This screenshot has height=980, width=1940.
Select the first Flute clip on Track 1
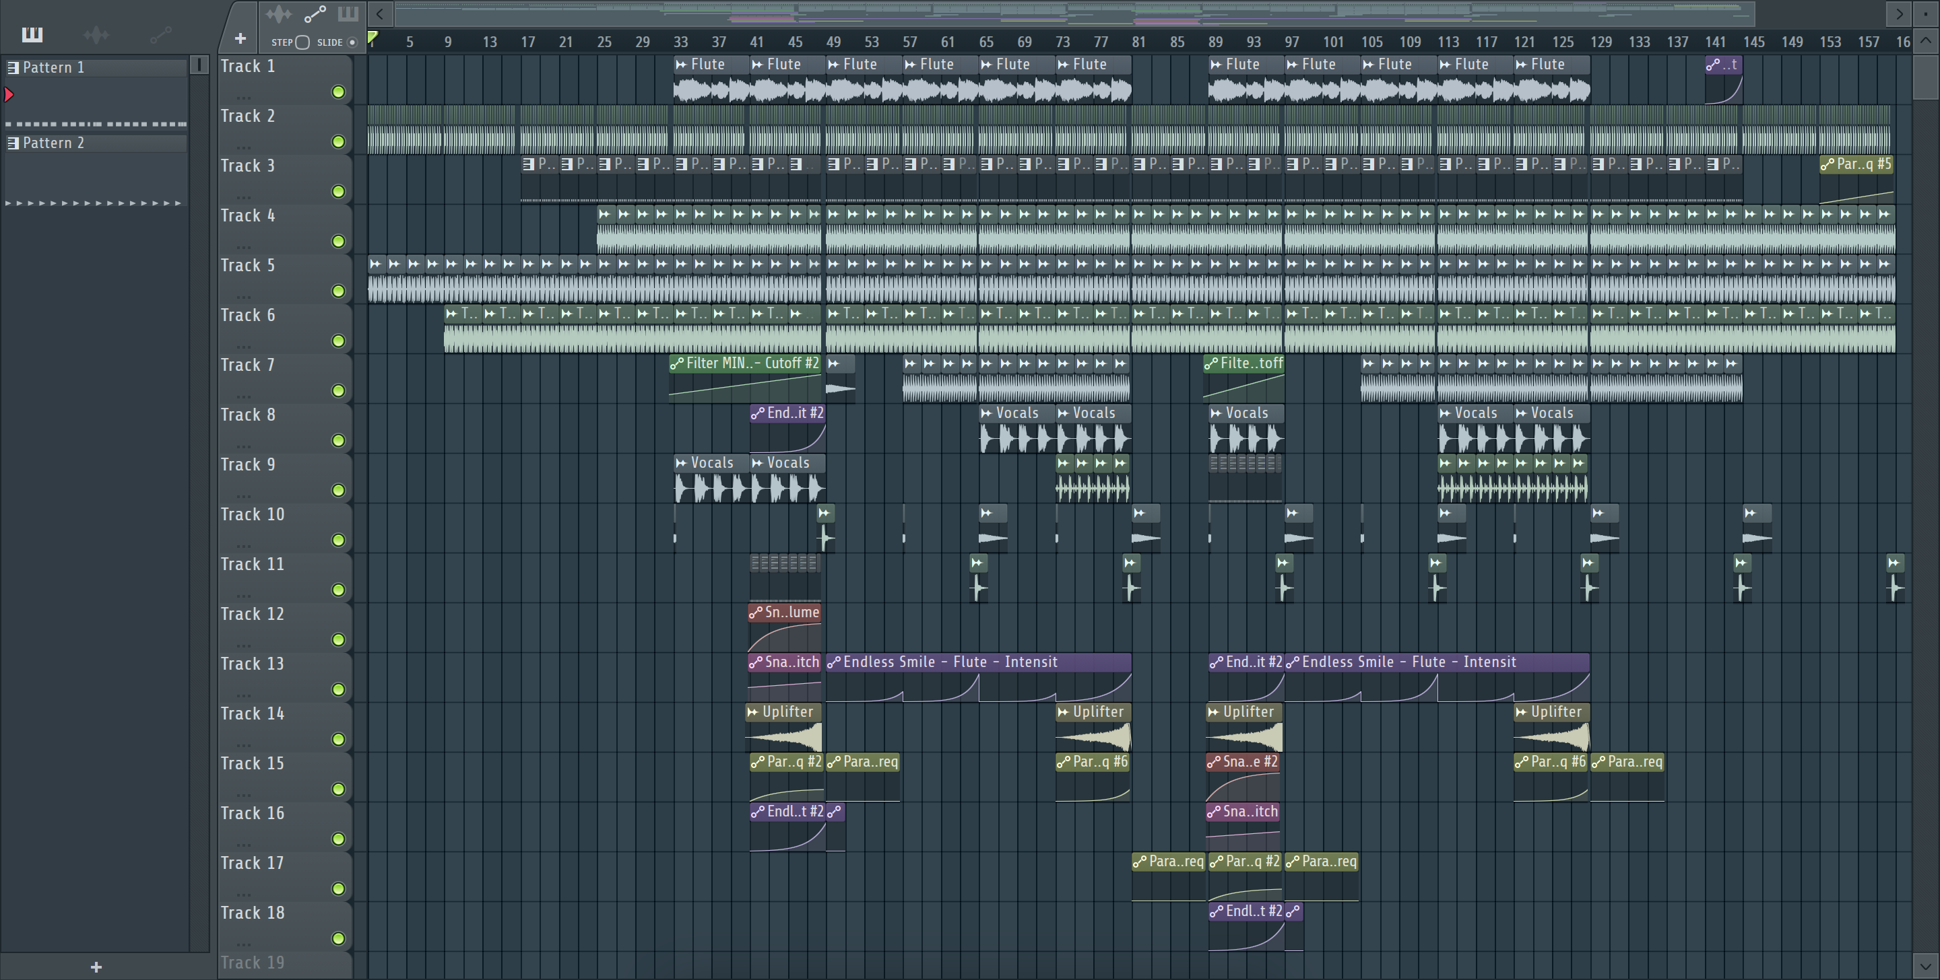click(711, 79)
